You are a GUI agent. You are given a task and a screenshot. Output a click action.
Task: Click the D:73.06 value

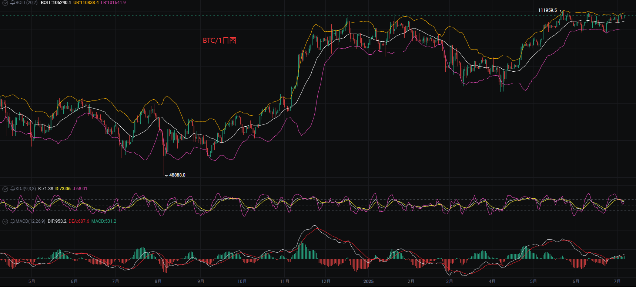pyautogui.click(x=63, y=189)
